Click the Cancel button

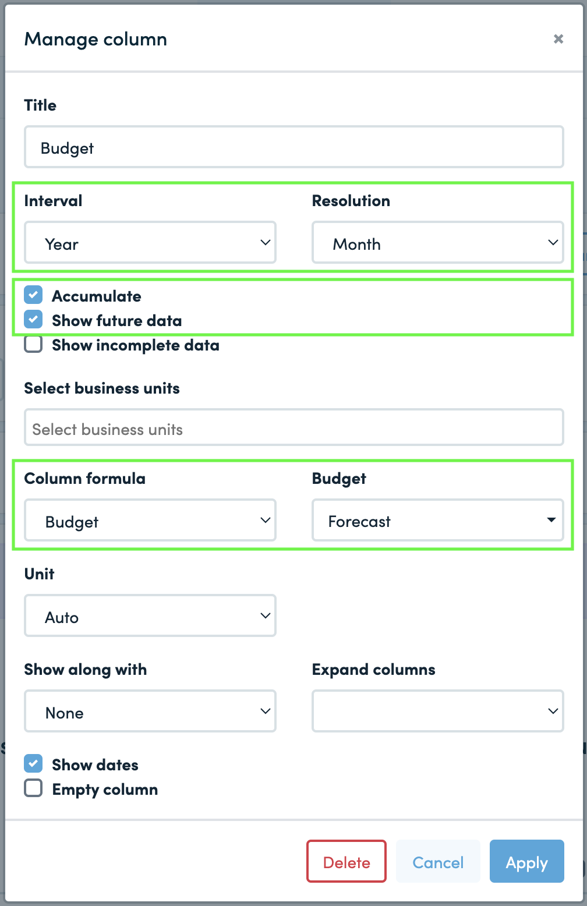tap(438, 861)
